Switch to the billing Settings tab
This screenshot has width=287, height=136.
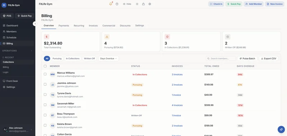tap(140, 25)
